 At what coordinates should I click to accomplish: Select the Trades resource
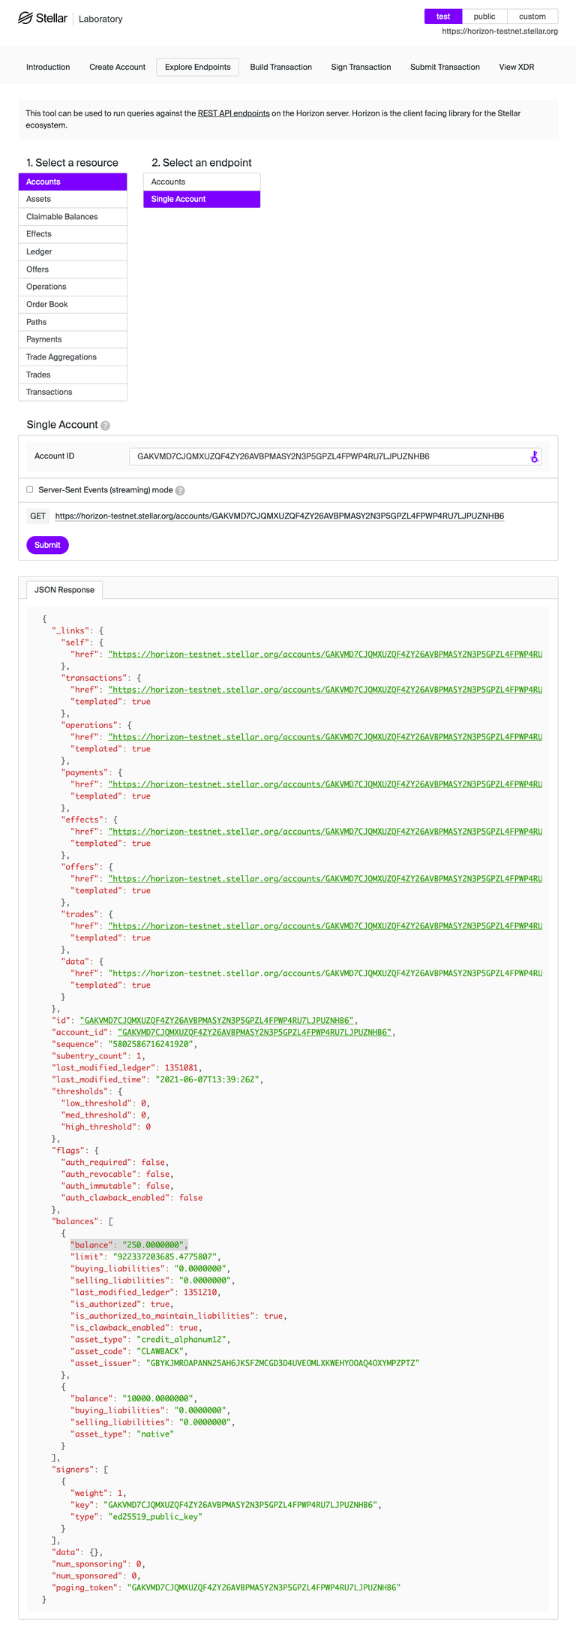click(x=73, y=375)
